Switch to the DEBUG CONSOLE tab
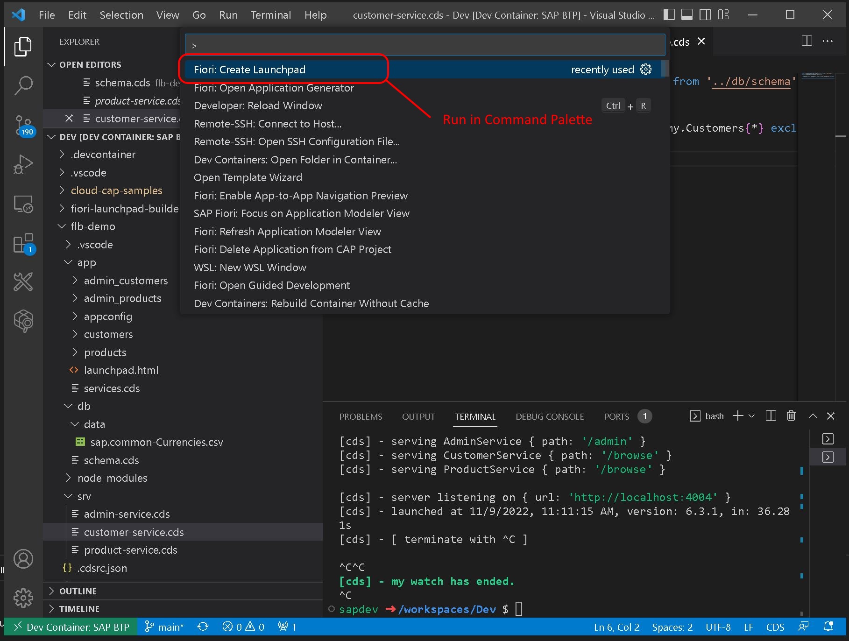 point(550,416)
